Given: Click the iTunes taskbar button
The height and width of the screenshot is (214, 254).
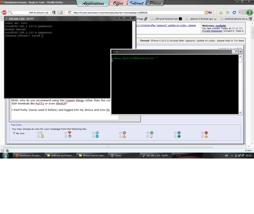Looking at the screenshot, I should coord(124,156).
